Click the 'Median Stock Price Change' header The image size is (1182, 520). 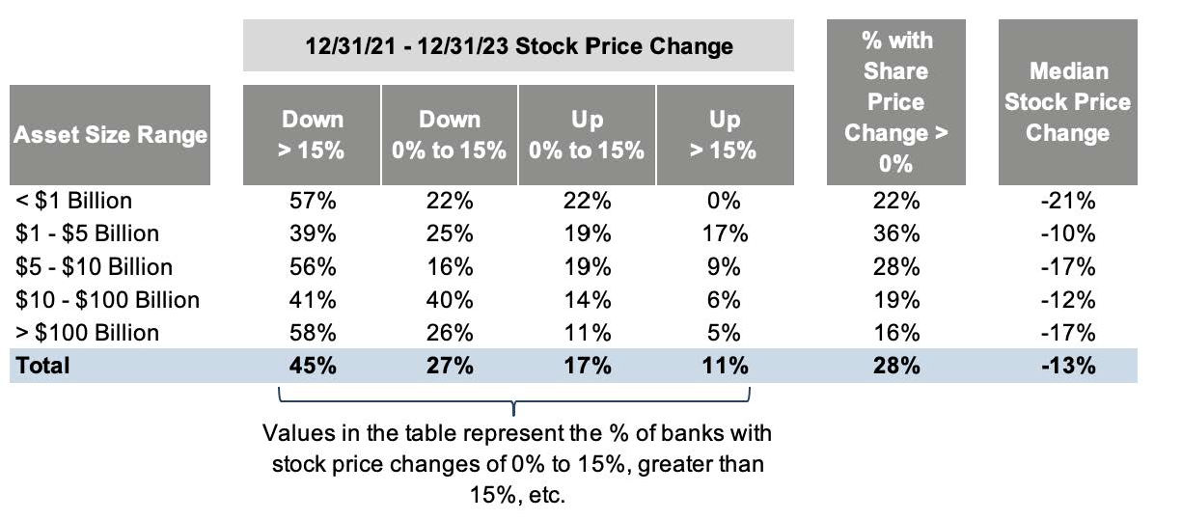[1067, 101]
